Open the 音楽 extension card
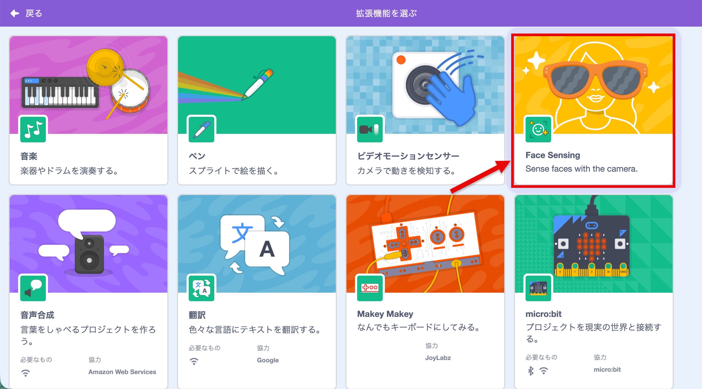702x389 pixels. 88,109
